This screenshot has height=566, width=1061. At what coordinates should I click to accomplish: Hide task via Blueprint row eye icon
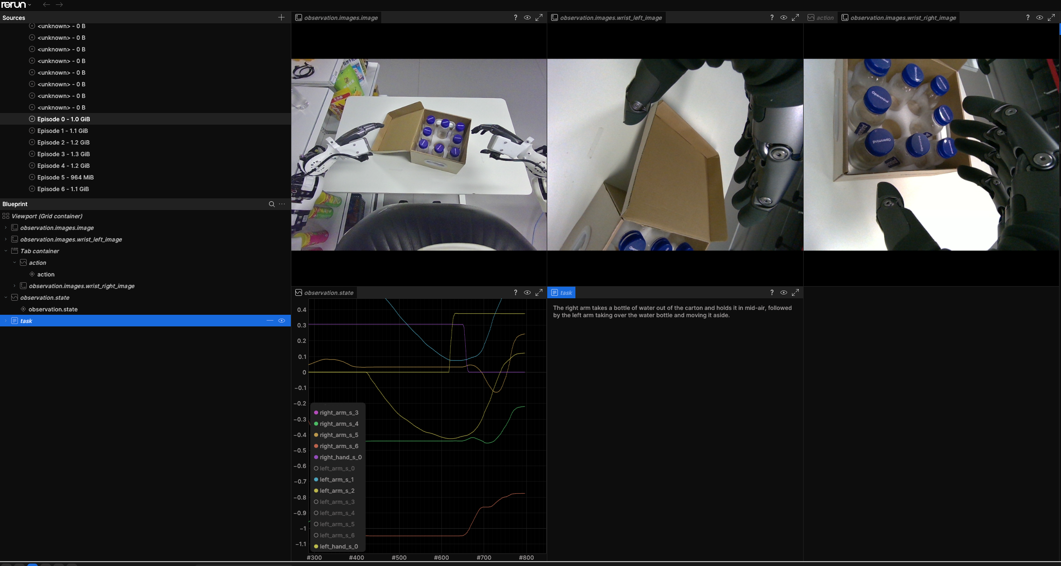pyautogui.click(x=282, y=321)
